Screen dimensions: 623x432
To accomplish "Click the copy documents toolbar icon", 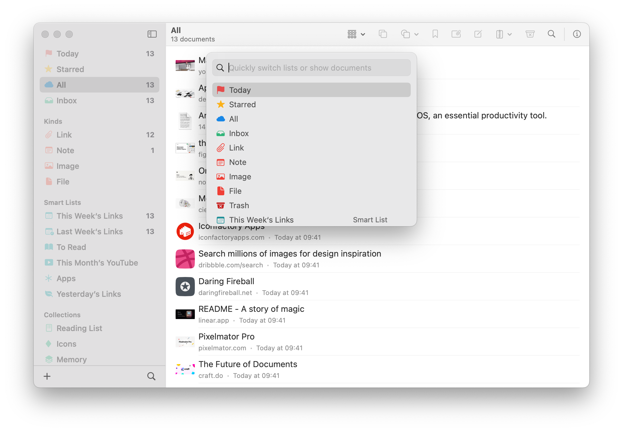I will (382, 34).
